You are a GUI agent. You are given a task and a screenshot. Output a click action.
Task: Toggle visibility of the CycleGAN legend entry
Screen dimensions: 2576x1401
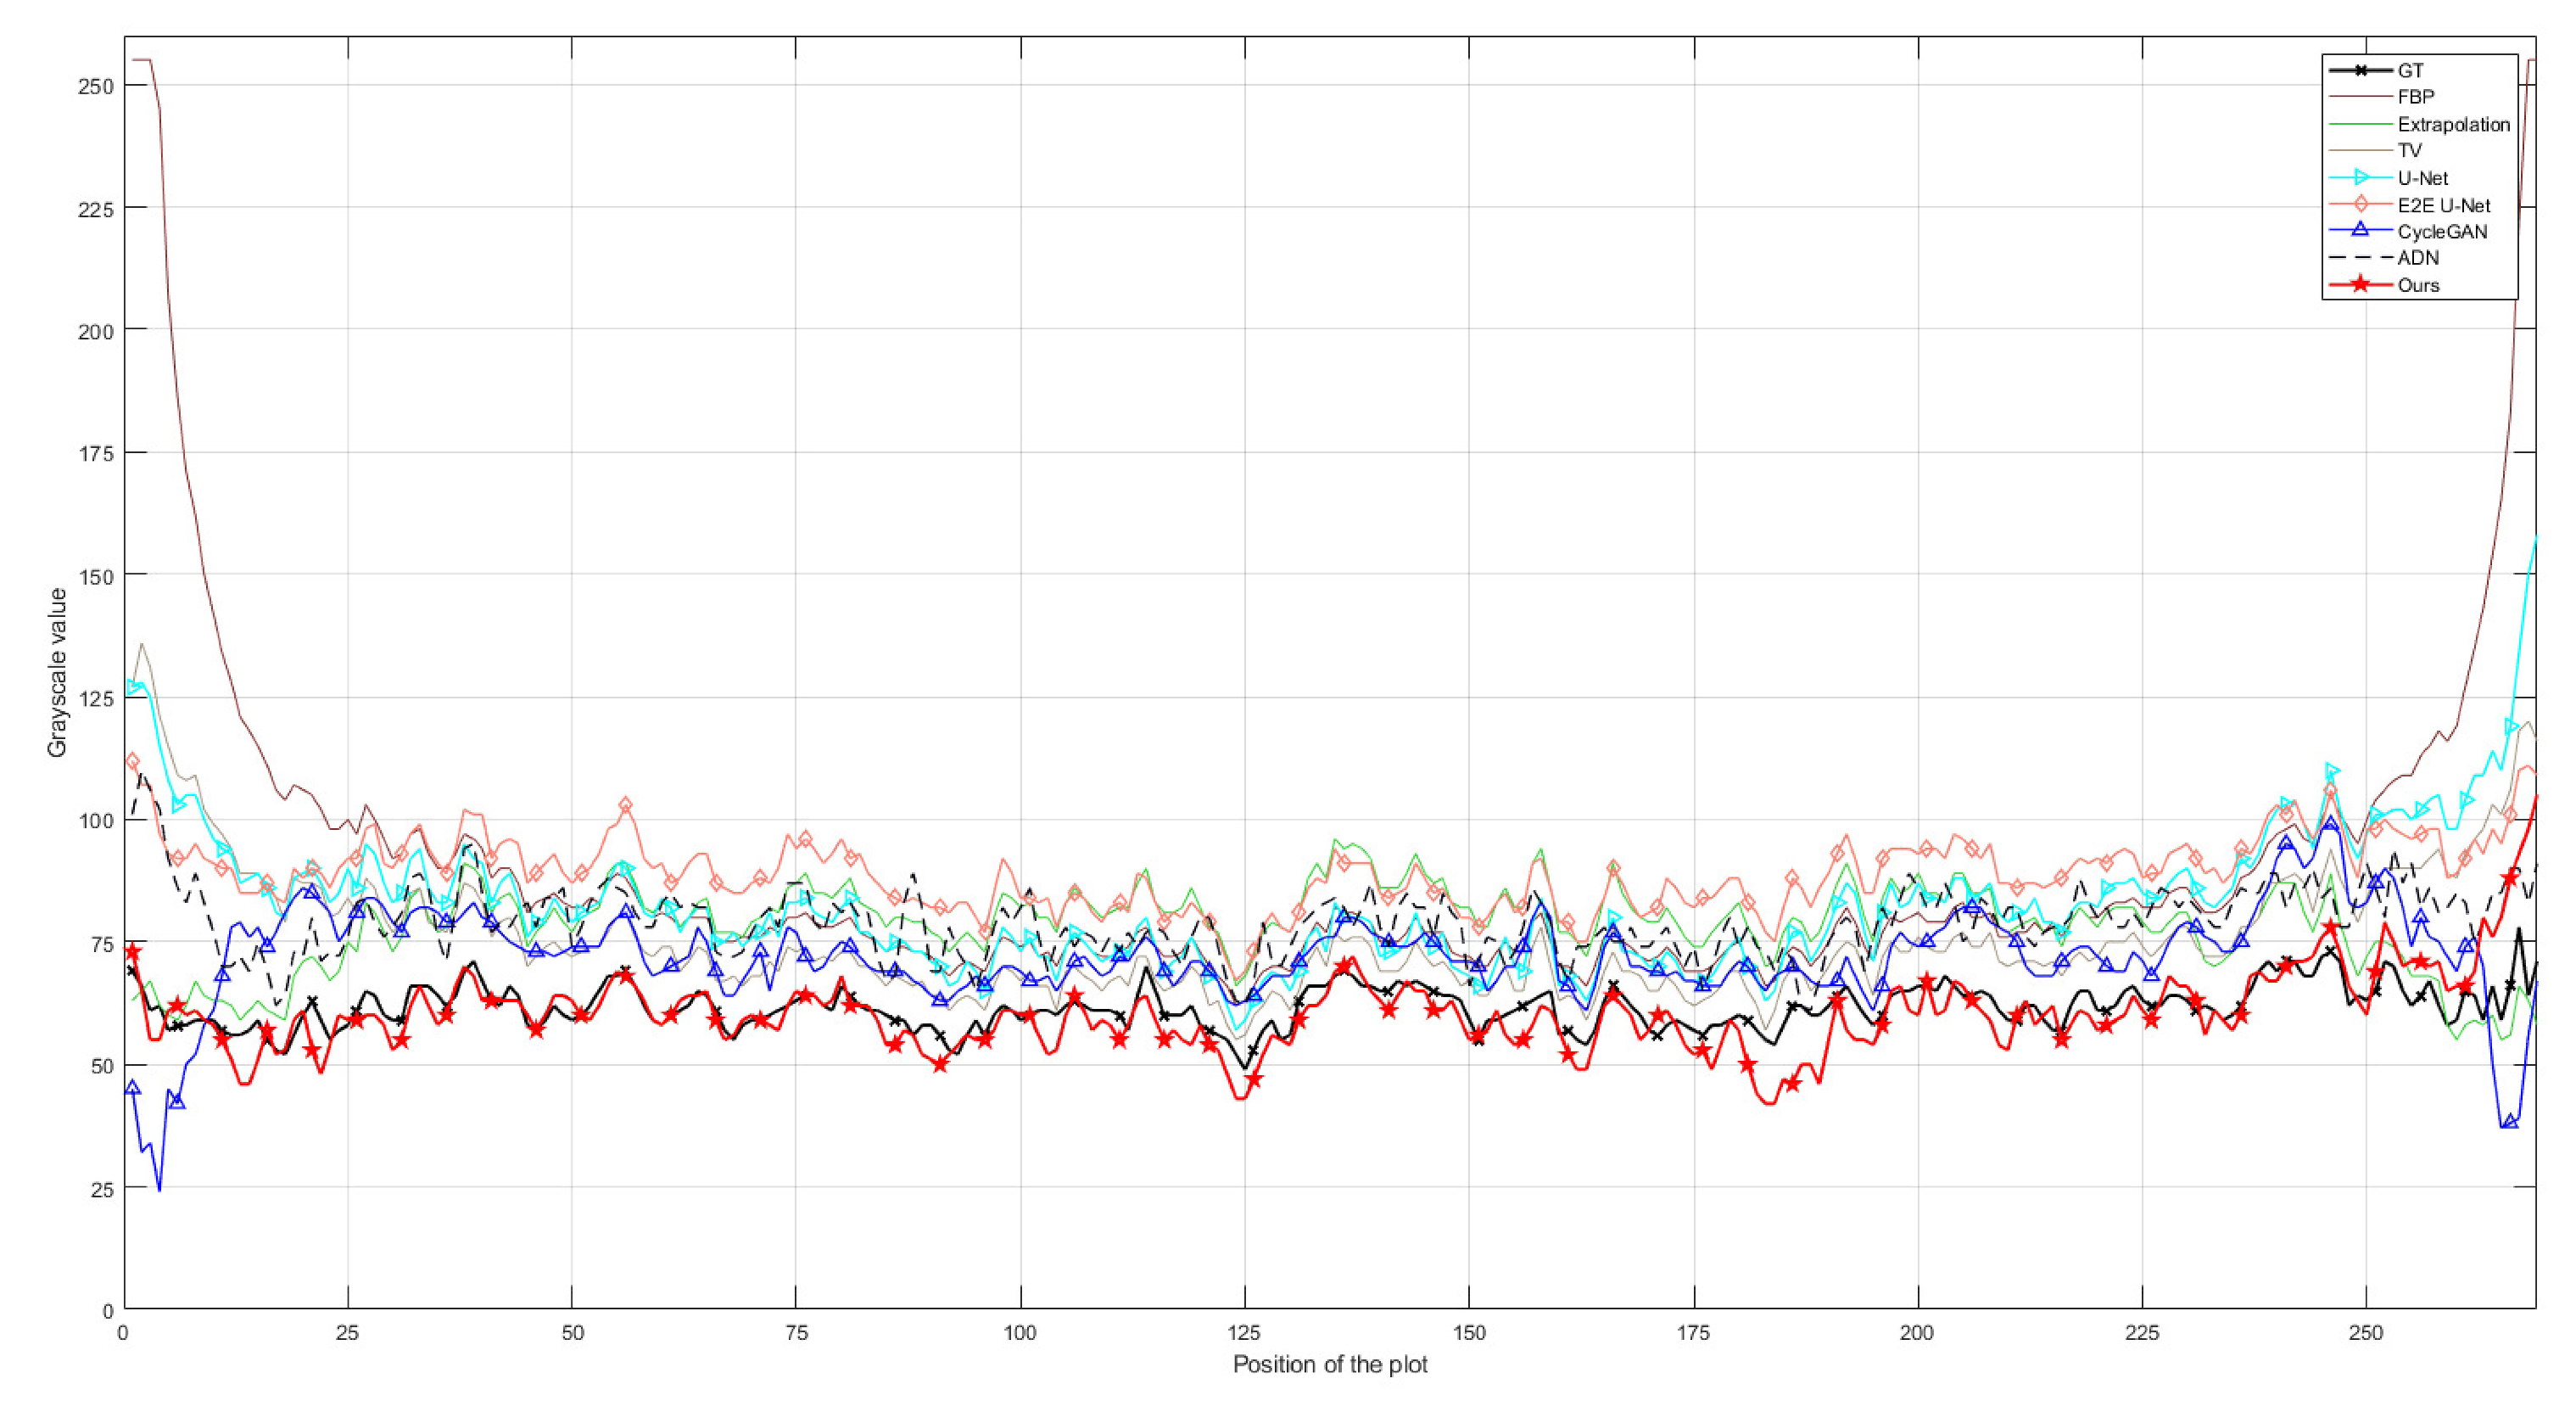click(2441, 230)
